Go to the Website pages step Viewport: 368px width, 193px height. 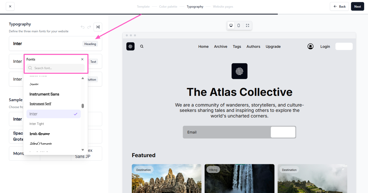pyautogui.click(x=223, y=7)
